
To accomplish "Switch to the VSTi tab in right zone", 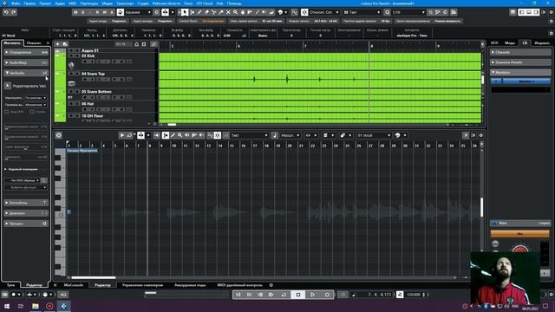I will tap(494, 42).
